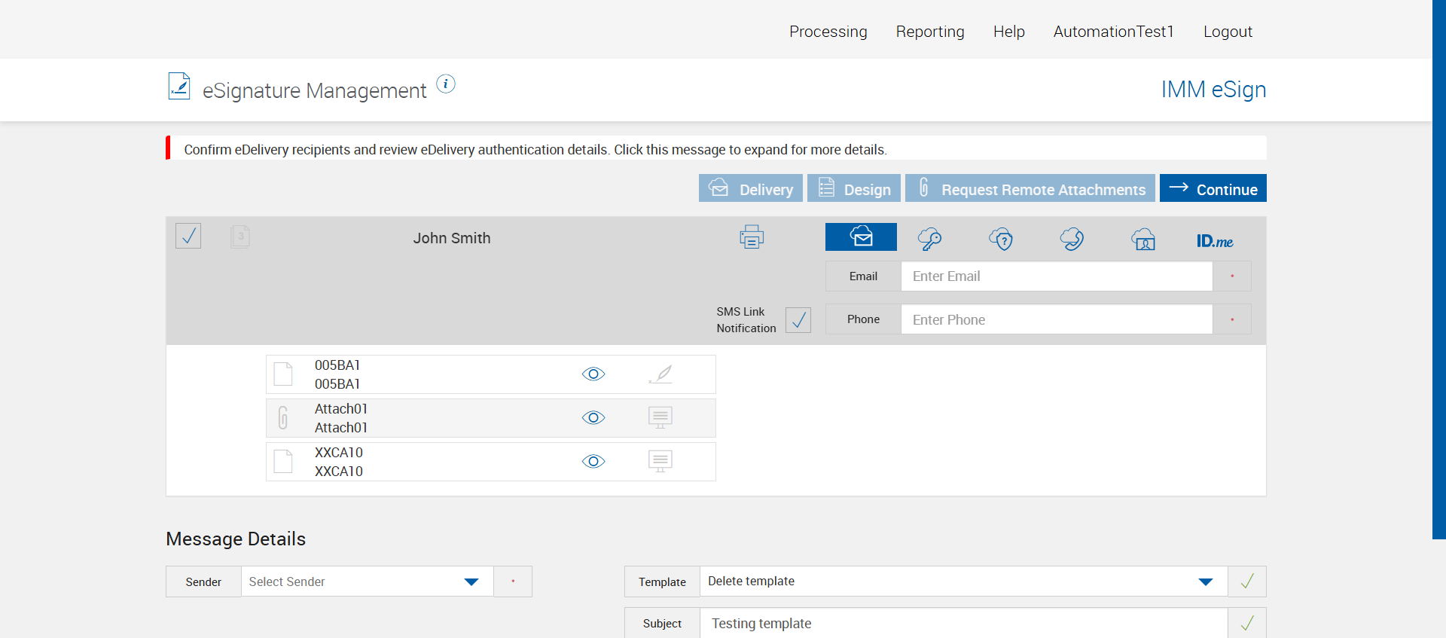Click the Continue button

point(1213,188)
